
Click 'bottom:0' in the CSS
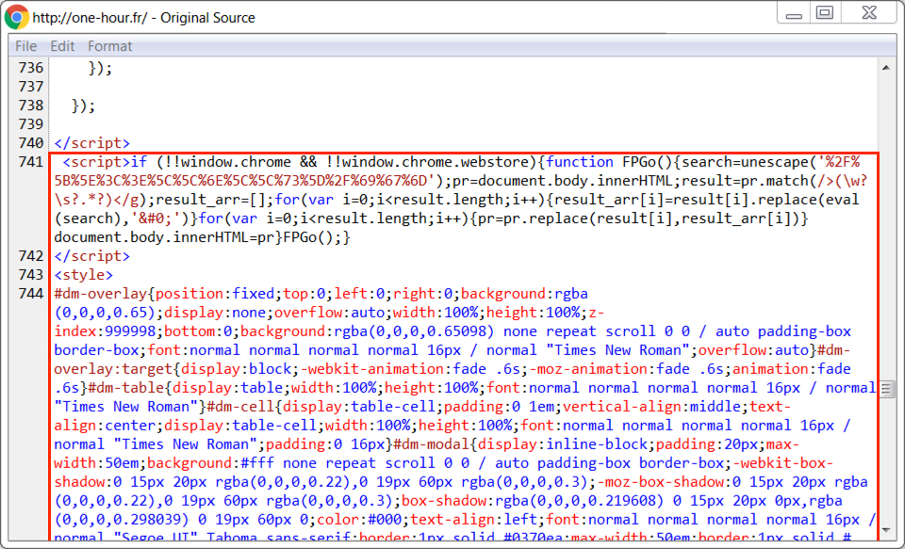click(x=198, y=331)
